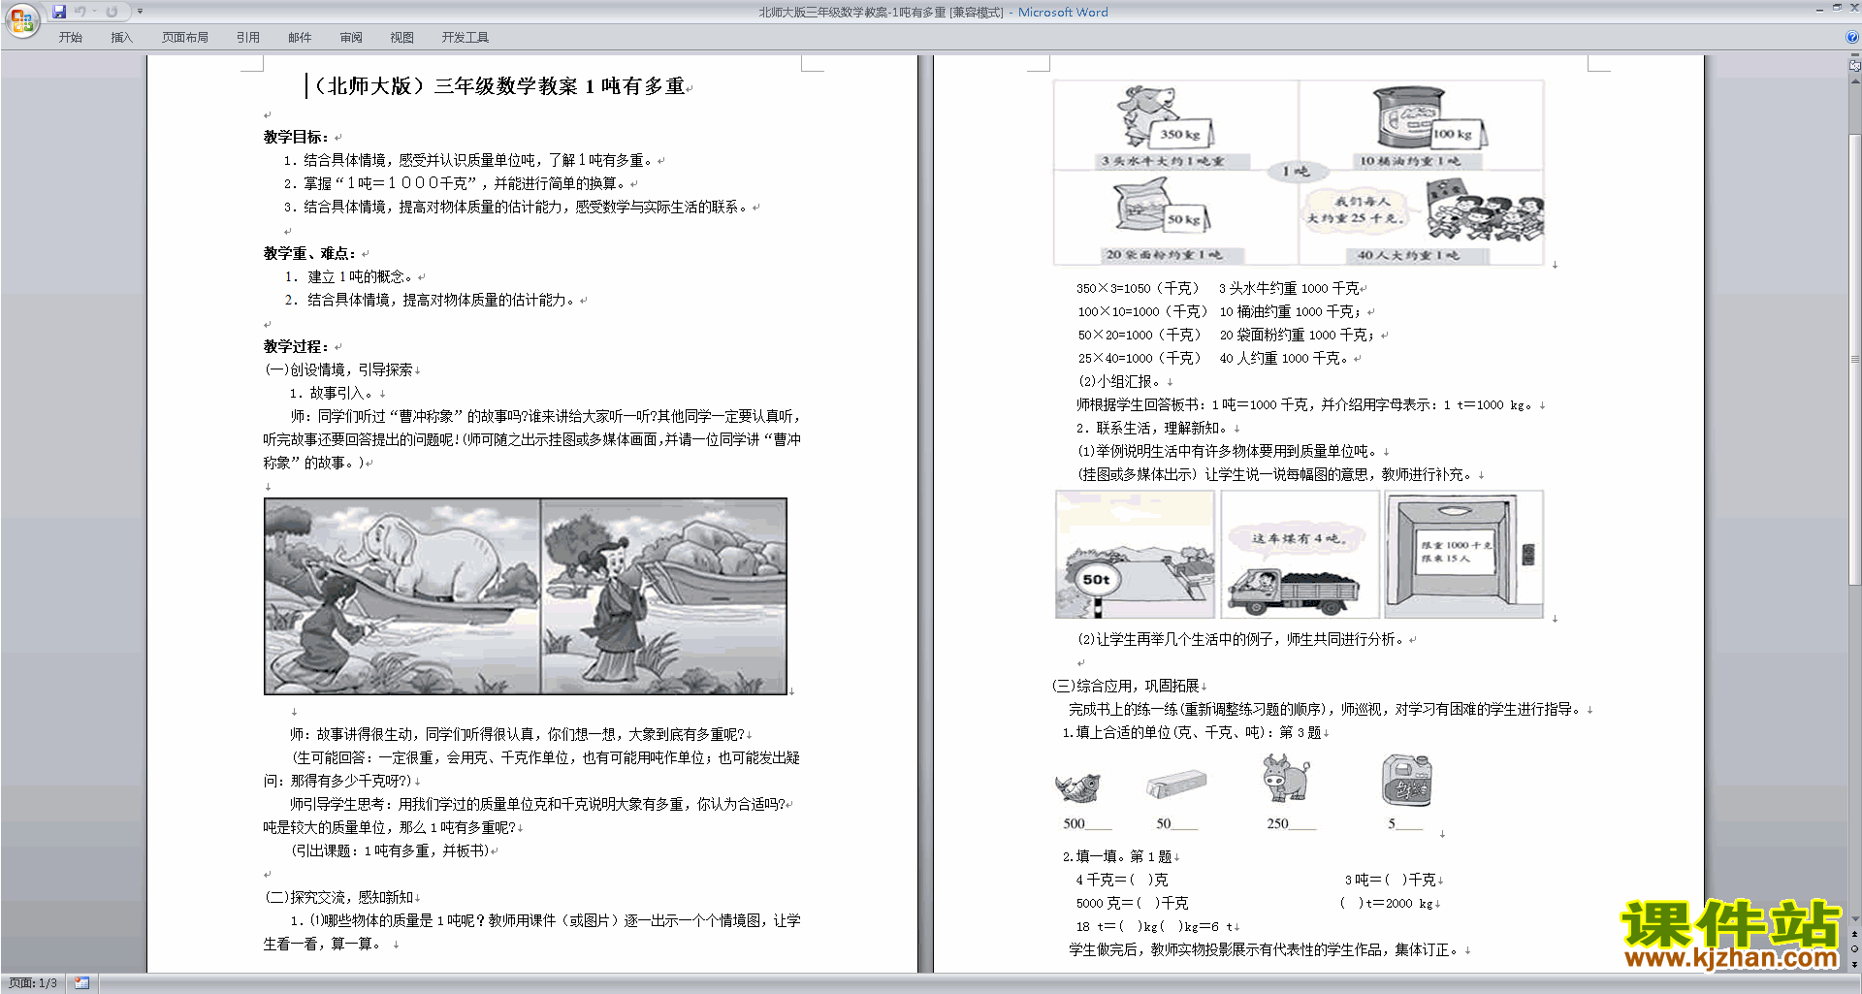Click the exercise 3 吨=( )千克

click(1390, 880)
